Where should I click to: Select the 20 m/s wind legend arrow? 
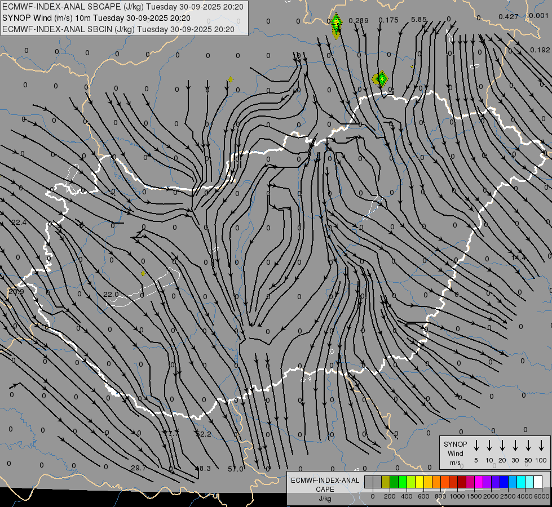(502, 446)
